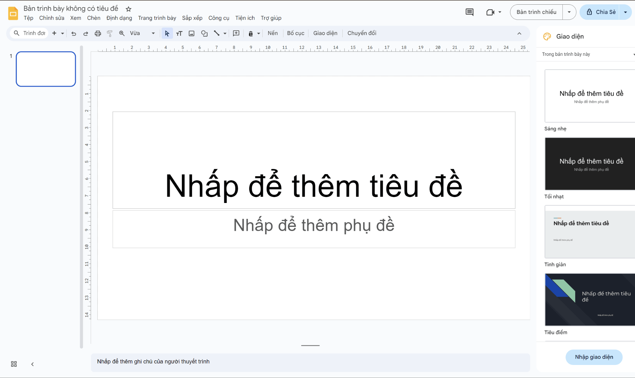Click the insert image icon
The height and width of the screenshot is (378, 635).
192,34
